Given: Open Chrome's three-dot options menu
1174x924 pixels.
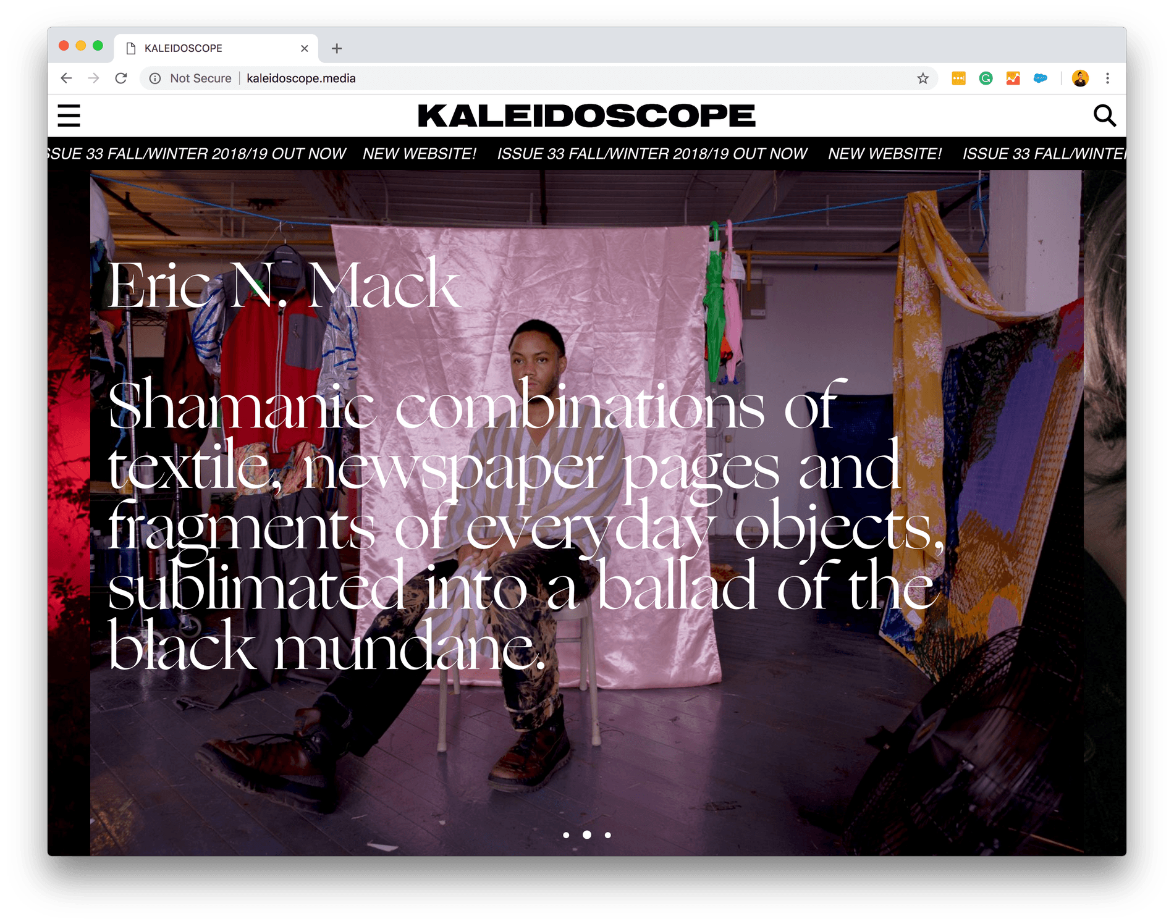Looking at the screenshot, I should (1107, 78).
